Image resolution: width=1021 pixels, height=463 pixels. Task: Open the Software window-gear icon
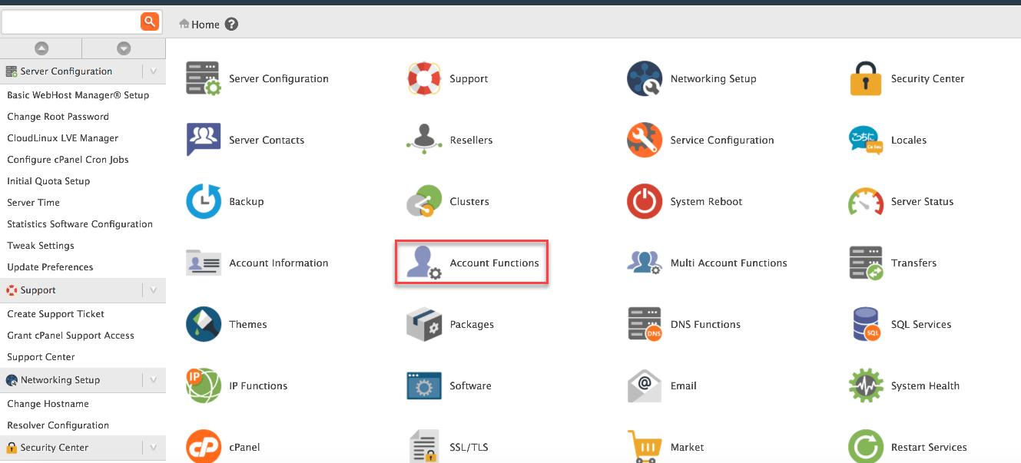click(x=424, y=385)
